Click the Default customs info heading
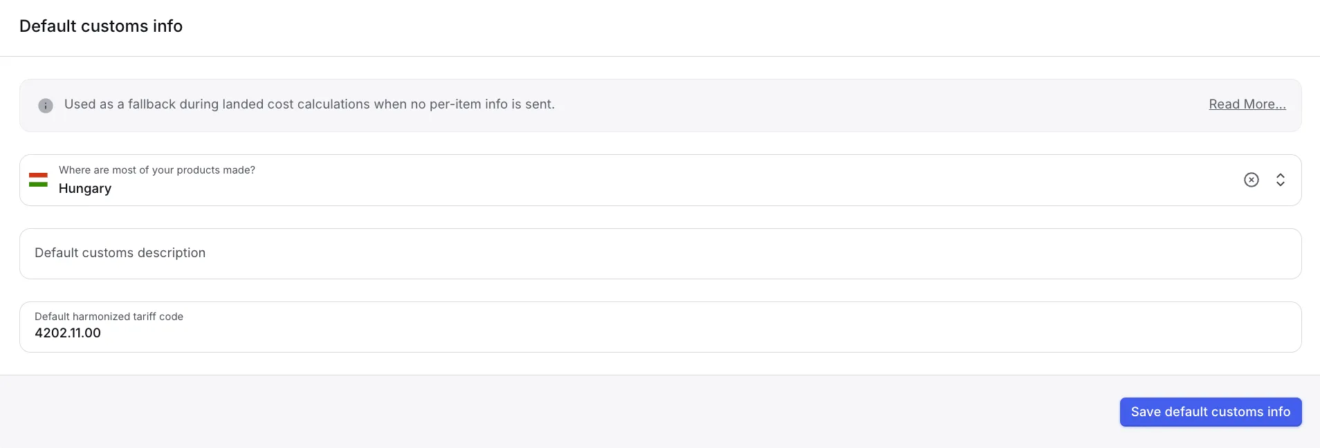The image size is (1320, 448). pyautogui.click(x=100, y=26)
